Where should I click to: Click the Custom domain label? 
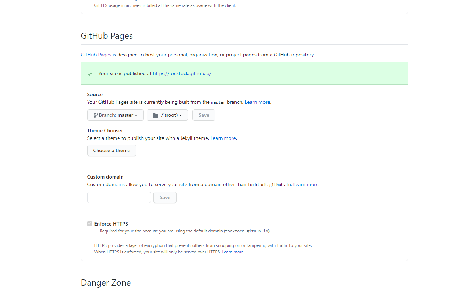pos(105,177)
